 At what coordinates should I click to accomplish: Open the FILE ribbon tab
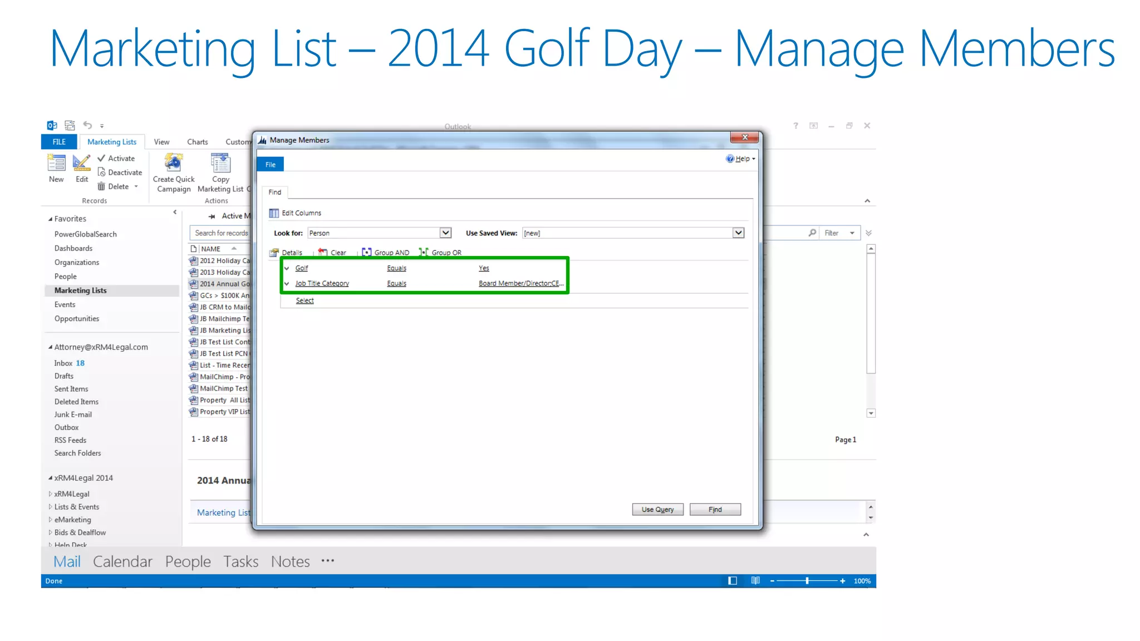[x=59, y=142]
